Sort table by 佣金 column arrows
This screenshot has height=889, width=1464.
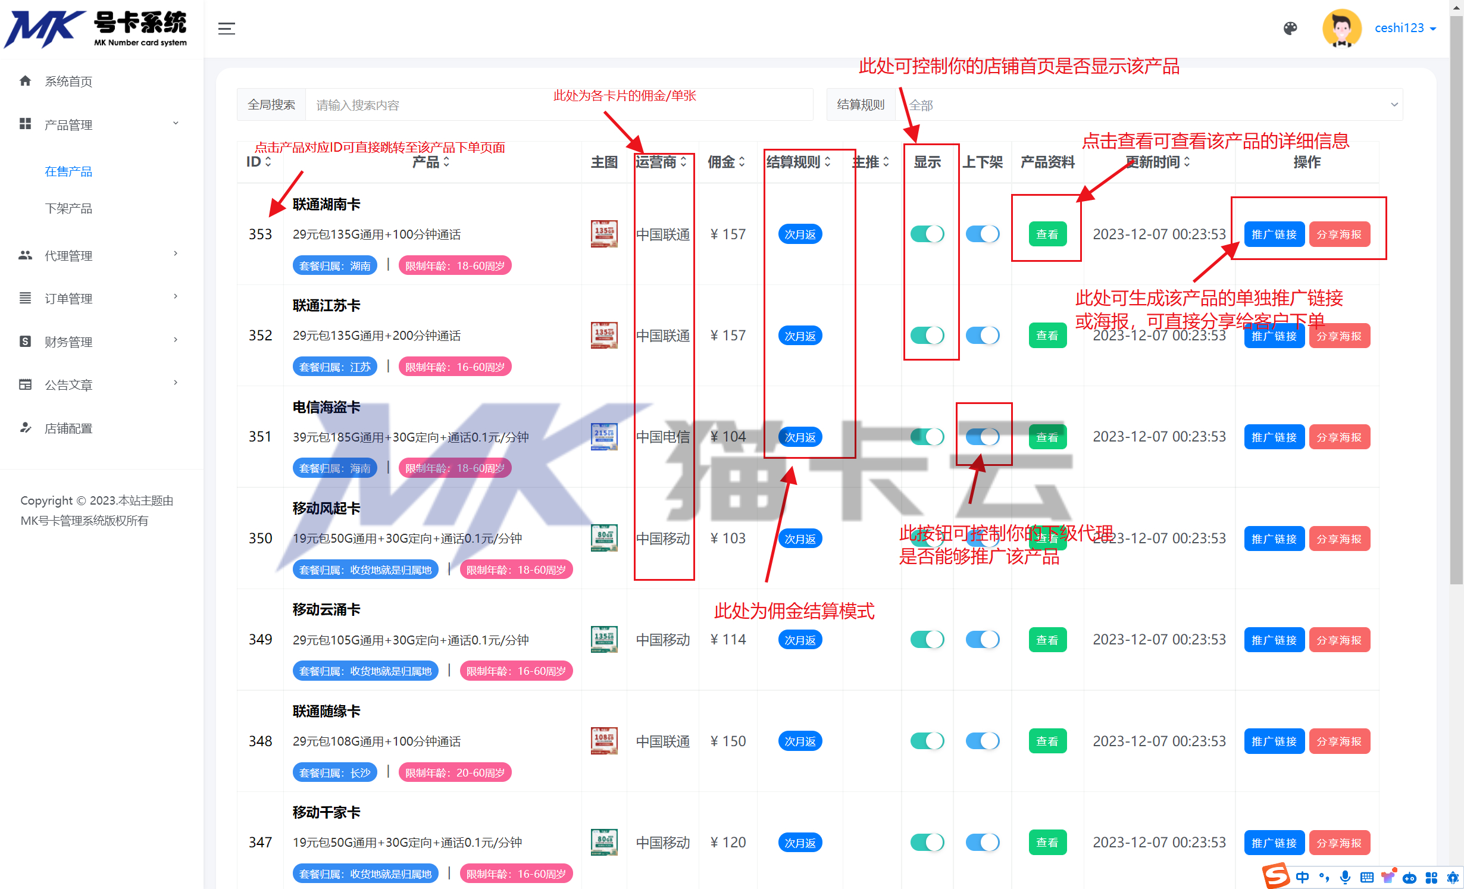tap(742, 162)
